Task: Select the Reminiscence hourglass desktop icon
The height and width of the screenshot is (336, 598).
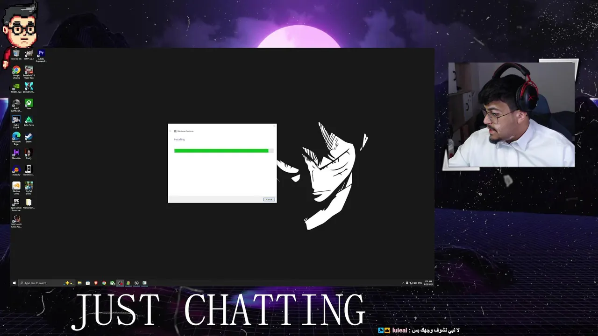Action: tap(29, 171)
